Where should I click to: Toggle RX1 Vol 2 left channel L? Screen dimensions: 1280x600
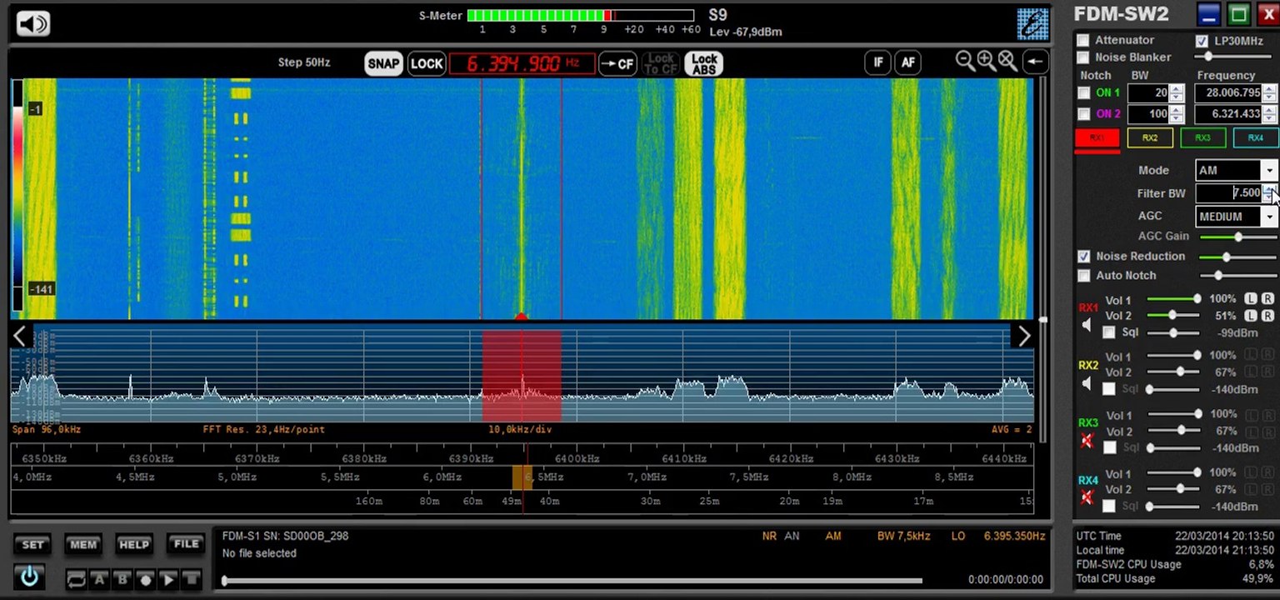(1251, 316)
